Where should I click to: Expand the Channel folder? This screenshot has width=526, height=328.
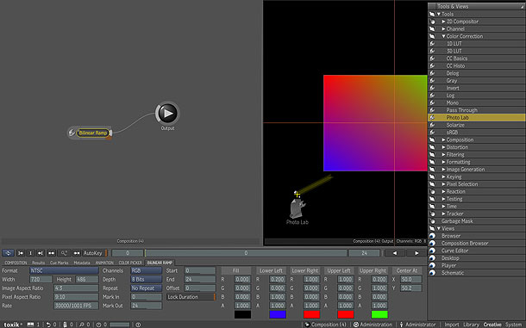[443, 28]
